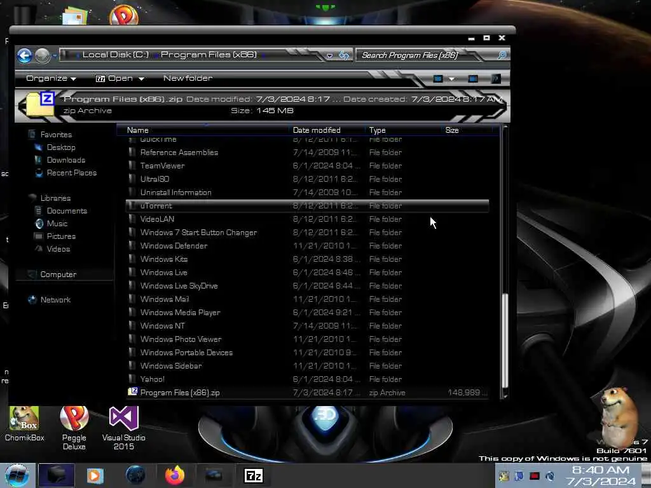Viewport: 651px width, 488px height.
Task: Open Recent Places in the sidebar
Action: [71, 173]
